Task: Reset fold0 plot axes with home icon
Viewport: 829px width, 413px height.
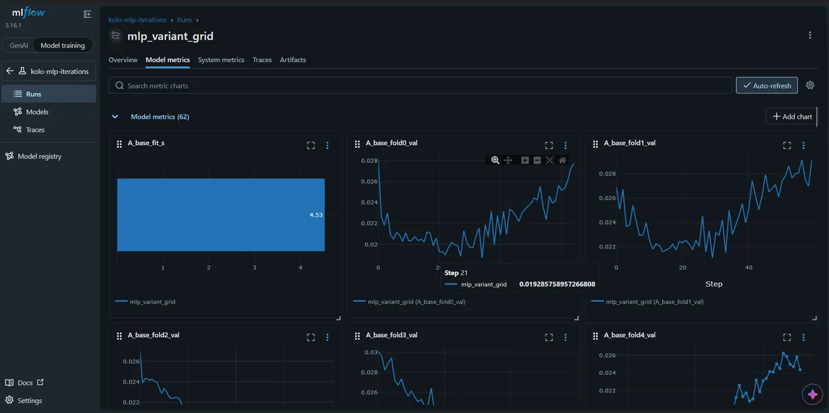Action: pyautogui.click(x=563, y=160)
